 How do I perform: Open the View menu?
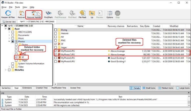click(x=25, y=7)
